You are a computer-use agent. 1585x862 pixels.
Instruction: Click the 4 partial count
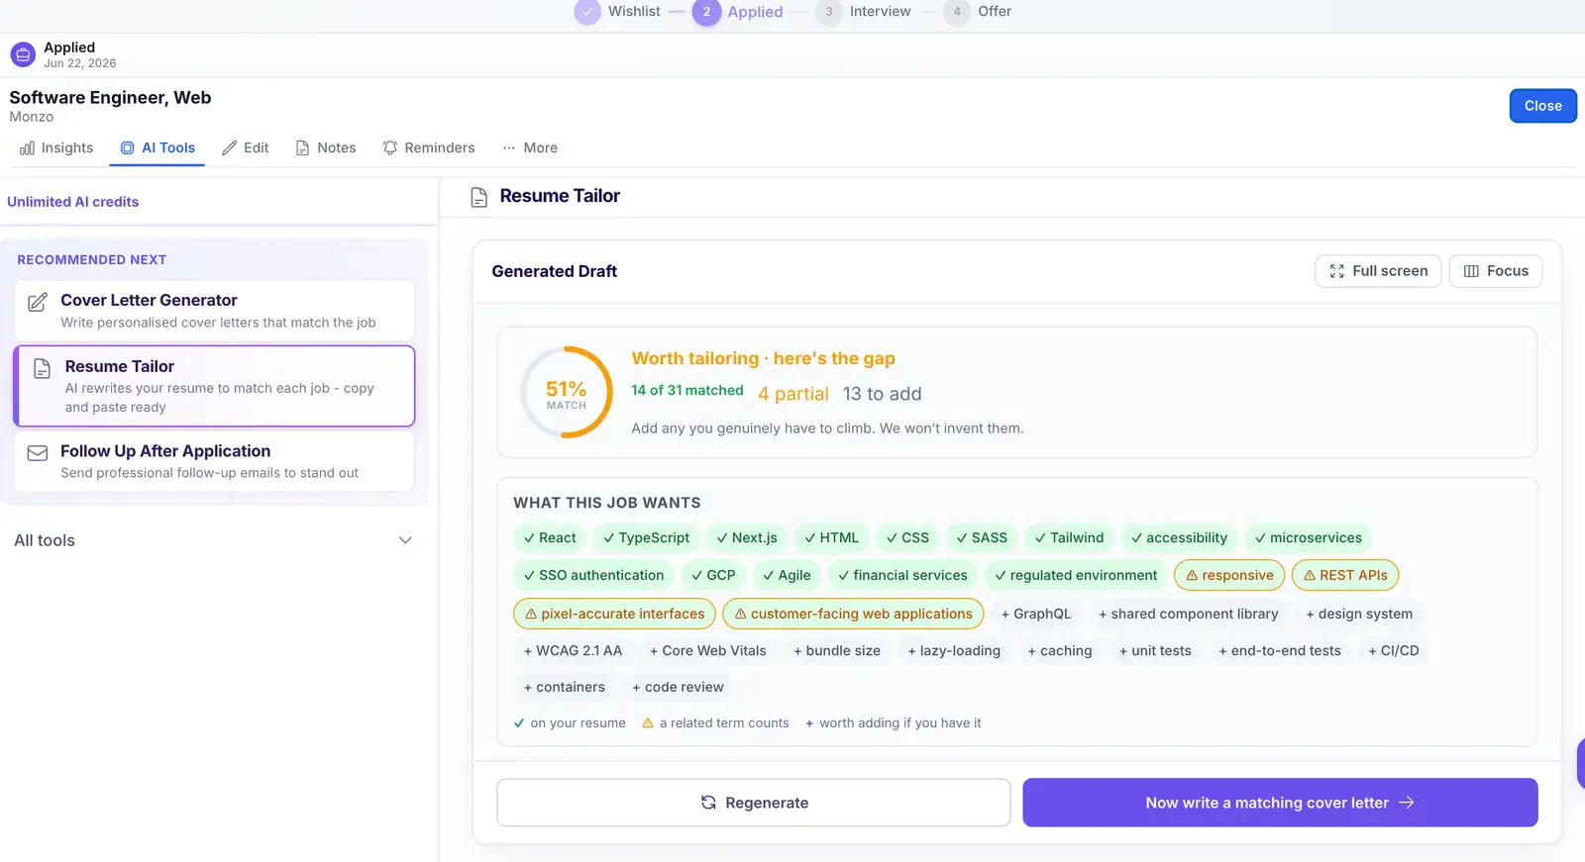pos(793,394)
